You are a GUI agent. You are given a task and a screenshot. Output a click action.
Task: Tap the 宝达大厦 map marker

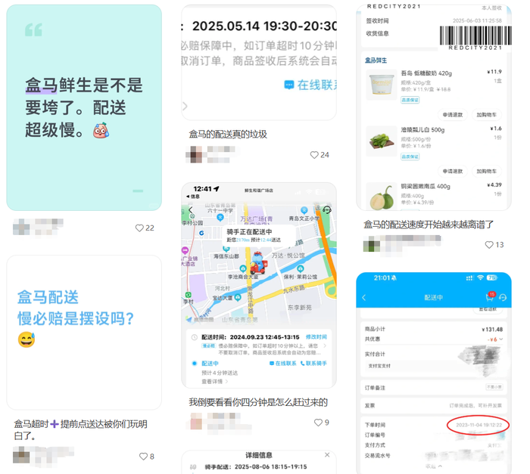click(238, 297)
